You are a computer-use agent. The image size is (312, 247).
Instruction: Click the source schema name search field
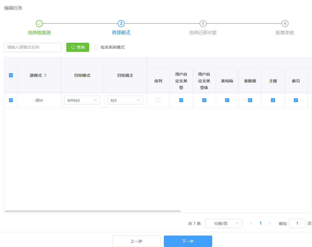click(x=33, y=47)
